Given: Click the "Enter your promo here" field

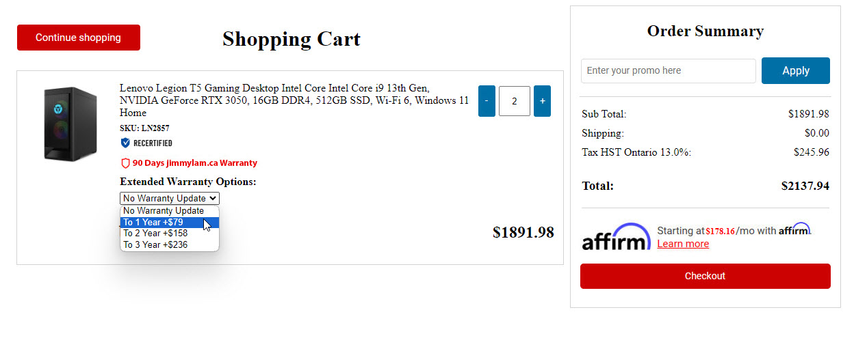Looking at the screenshot, I should coord(668,70).
